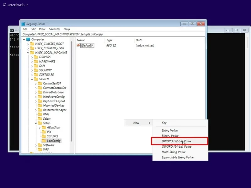Collapse the Setup key node
The height and width of the screenshot is (188, 251).
[36, 123]
